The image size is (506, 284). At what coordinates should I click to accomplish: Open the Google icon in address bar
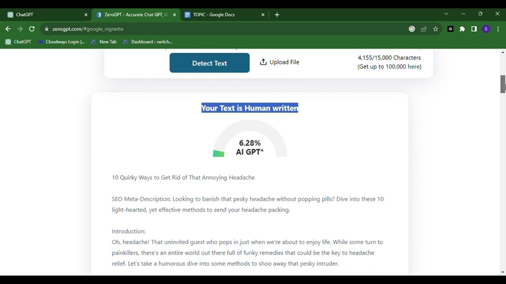click(x=412, y=29)
